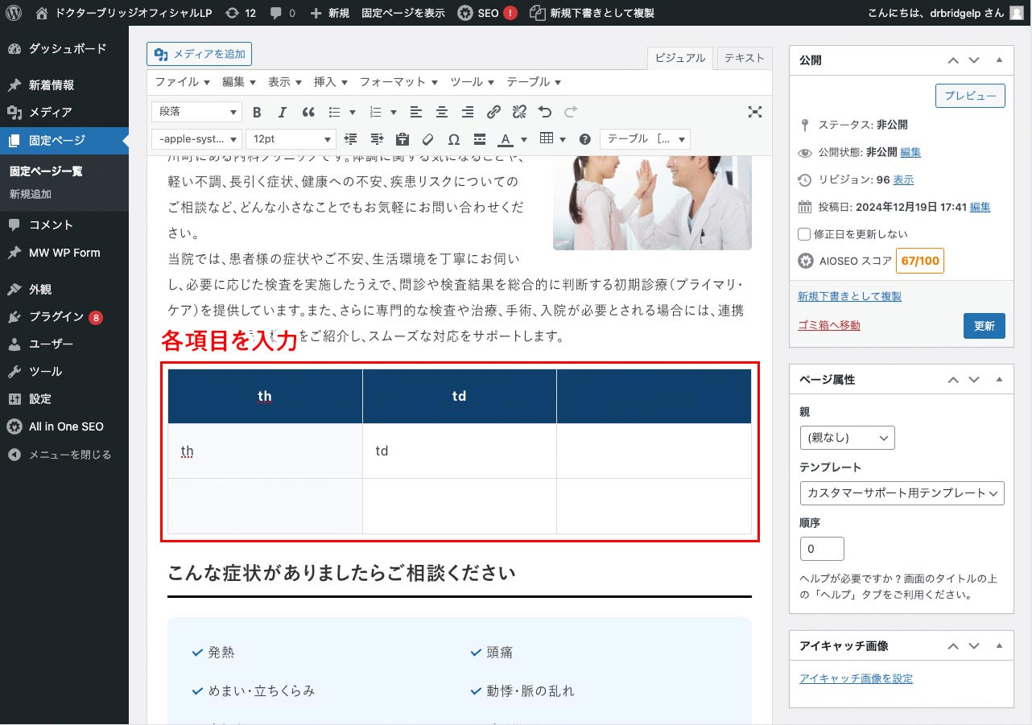Click the redo arrow icon
The image size is (1032, 725).
click(x=571, y=113)
